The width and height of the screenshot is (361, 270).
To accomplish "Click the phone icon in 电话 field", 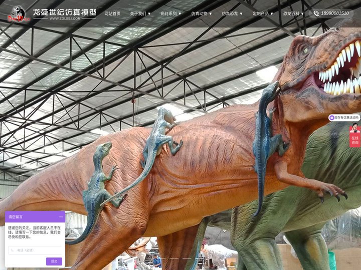I will 13,250.
